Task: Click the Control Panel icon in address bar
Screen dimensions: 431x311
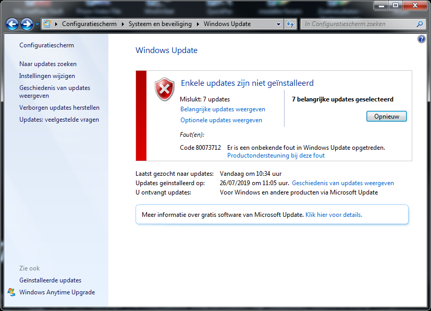Action: (47, 24)
